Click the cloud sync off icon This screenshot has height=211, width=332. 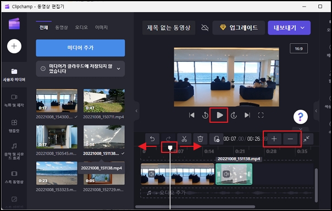[204, 27]
